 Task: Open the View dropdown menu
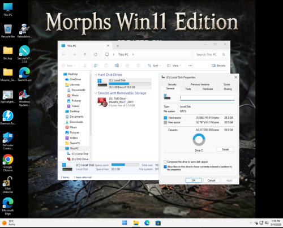pyautogui.click(x=174, y=66)
